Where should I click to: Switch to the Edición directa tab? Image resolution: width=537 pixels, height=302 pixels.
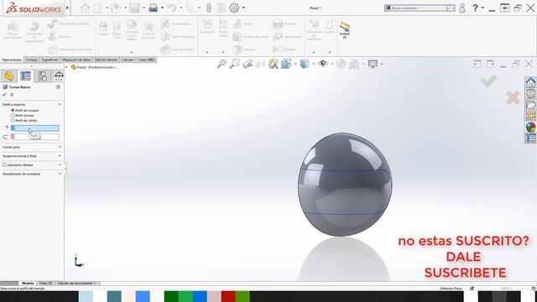107,60
